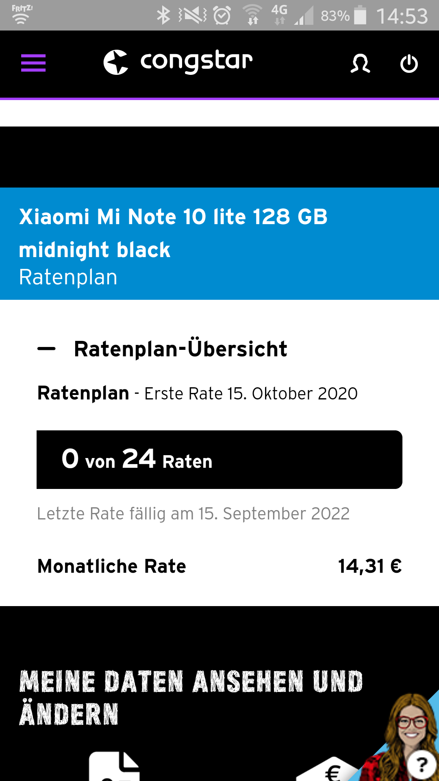This screenshot has width=439, height=781.
Task: Tap the Ratenplan-Übersicht section heading
Action: (x=180, y=349)
